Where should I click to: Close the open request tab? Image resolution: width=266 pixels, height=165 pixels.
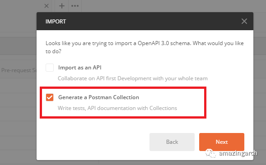tap(47, 6)
